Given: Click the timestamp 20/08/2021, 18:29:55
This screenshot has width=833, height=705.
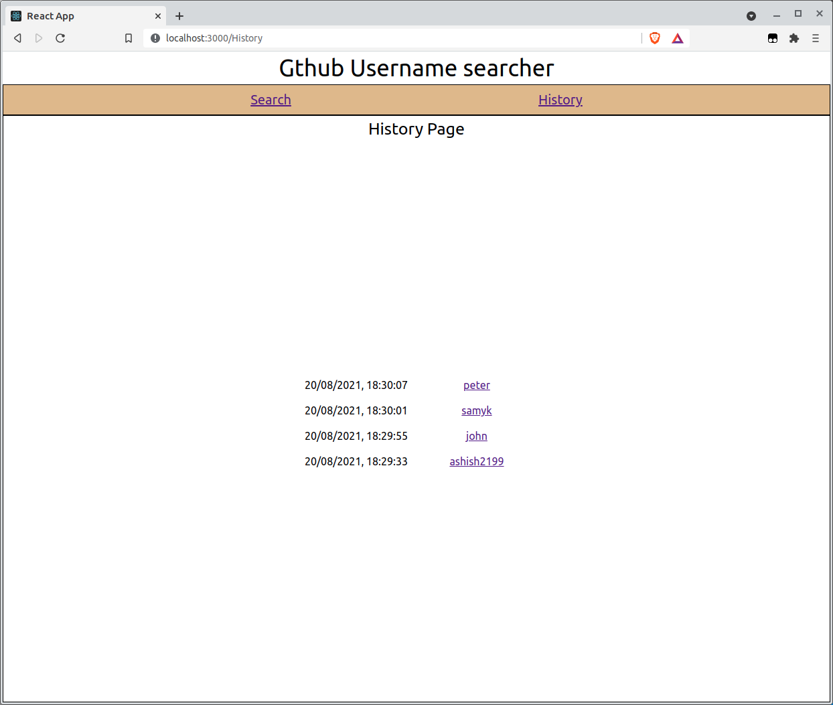Looking at the screenshot, I should [x=356, y=436].
